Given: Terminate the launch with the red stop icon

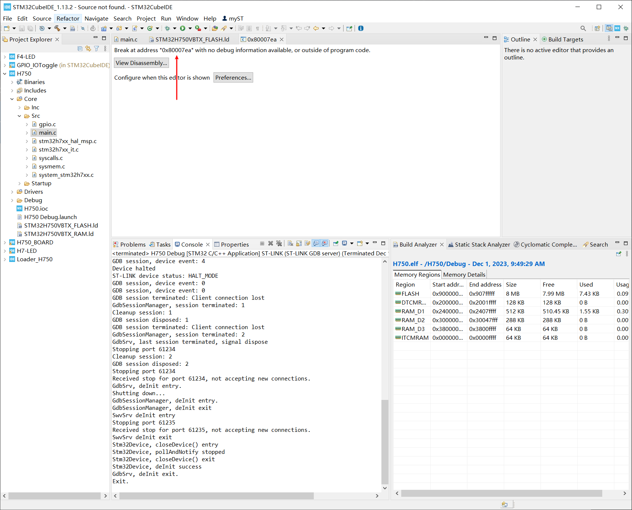Looking at the screenshot, I should [262, 243].
